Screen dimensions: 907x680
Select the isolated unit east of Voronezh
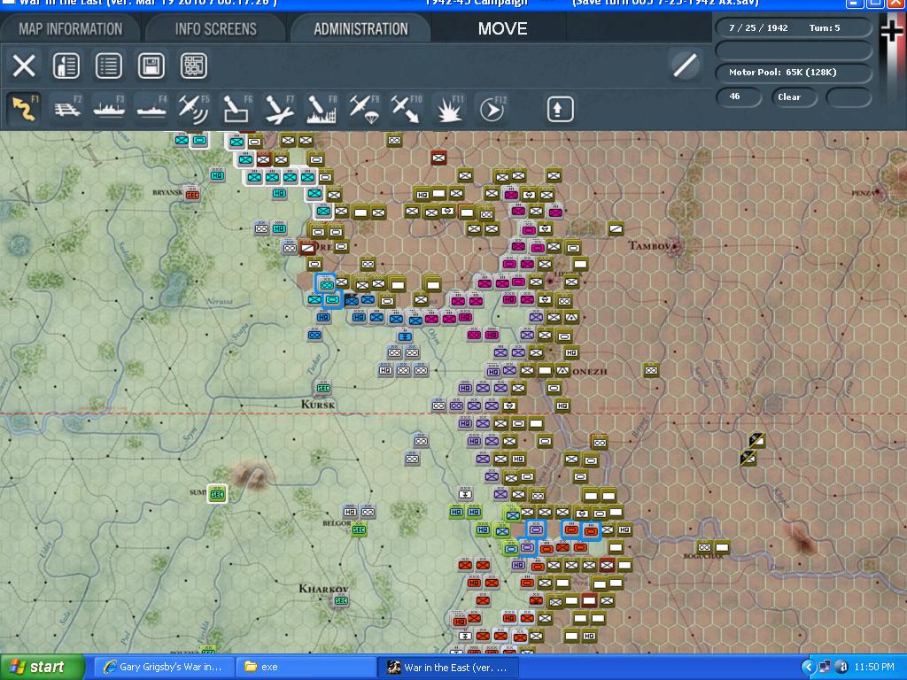[x=651, y=370]
